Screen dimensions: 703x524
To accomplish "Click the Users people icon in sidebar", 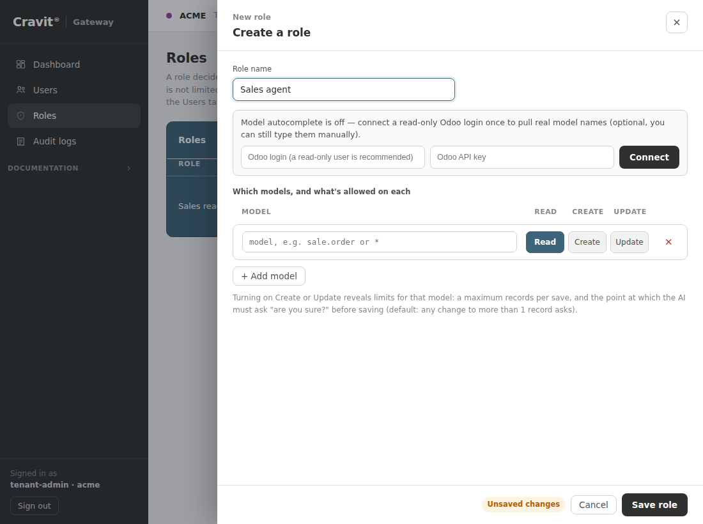I will click(20, 90).
